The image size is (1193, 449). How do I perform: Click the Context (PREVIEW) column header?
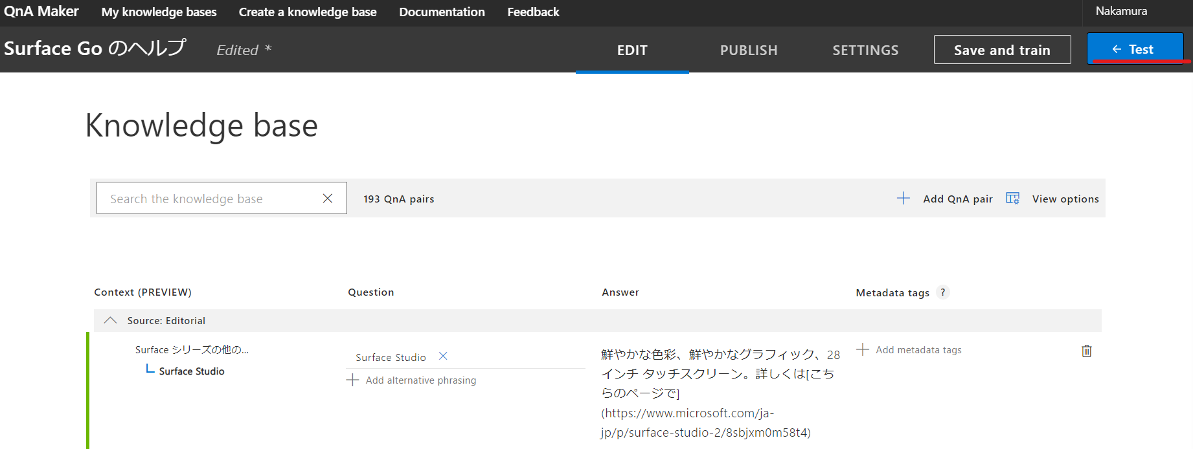142,292
